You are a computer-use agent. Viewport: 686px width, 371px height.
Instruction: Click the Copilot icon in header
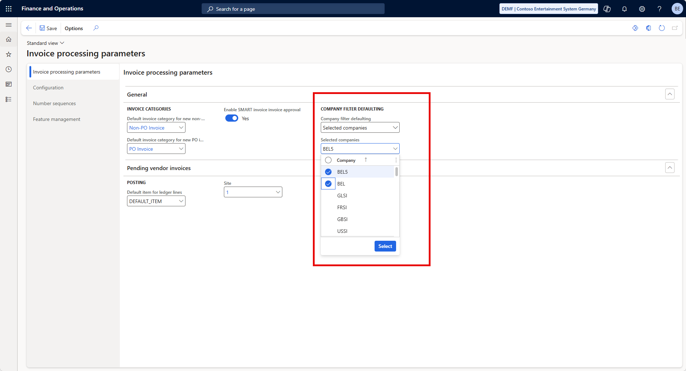pyautogui.click(x=607, y=9)
